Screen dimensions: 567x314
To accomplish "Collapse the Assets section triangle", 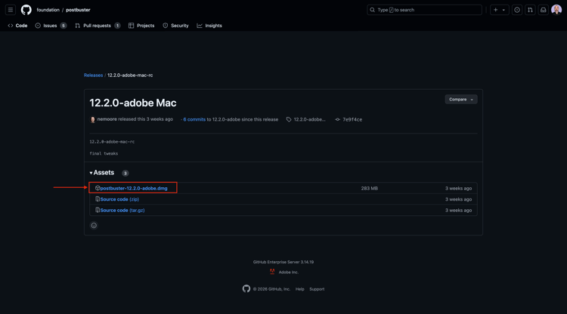I will (x=91, y=173).
